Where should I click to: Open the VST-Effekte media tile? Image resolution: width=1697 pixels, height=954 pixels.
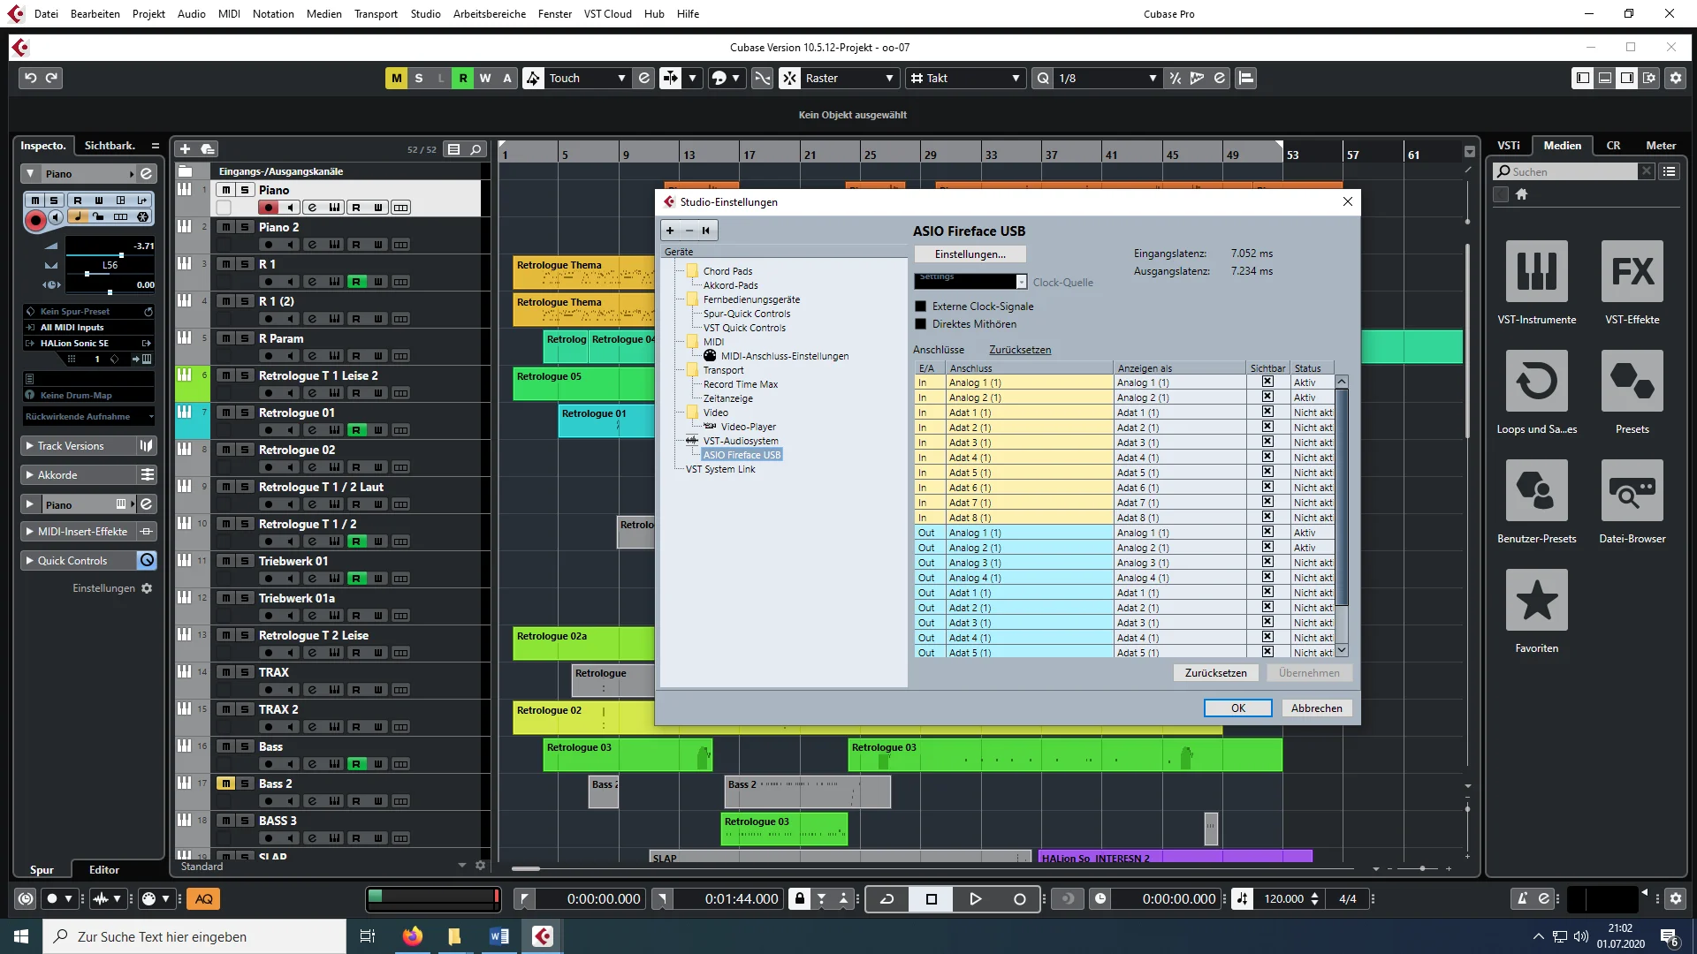[x=1632, y=272]
